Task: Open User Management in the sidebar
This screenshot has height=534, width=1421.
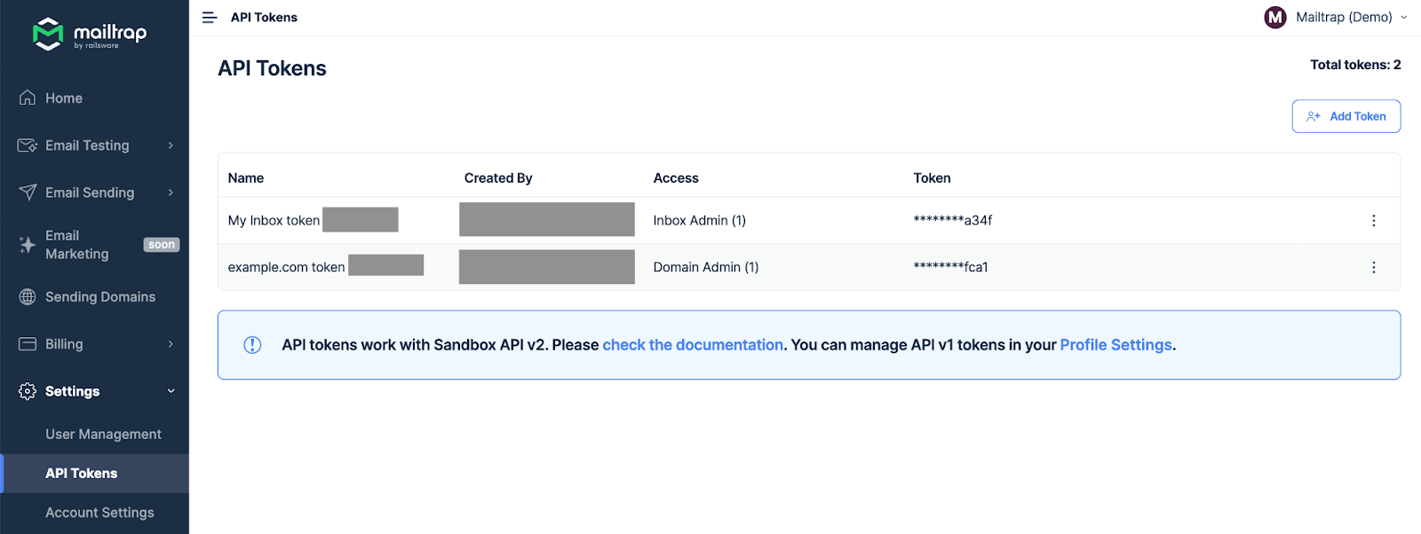Action: pos(103,435)
